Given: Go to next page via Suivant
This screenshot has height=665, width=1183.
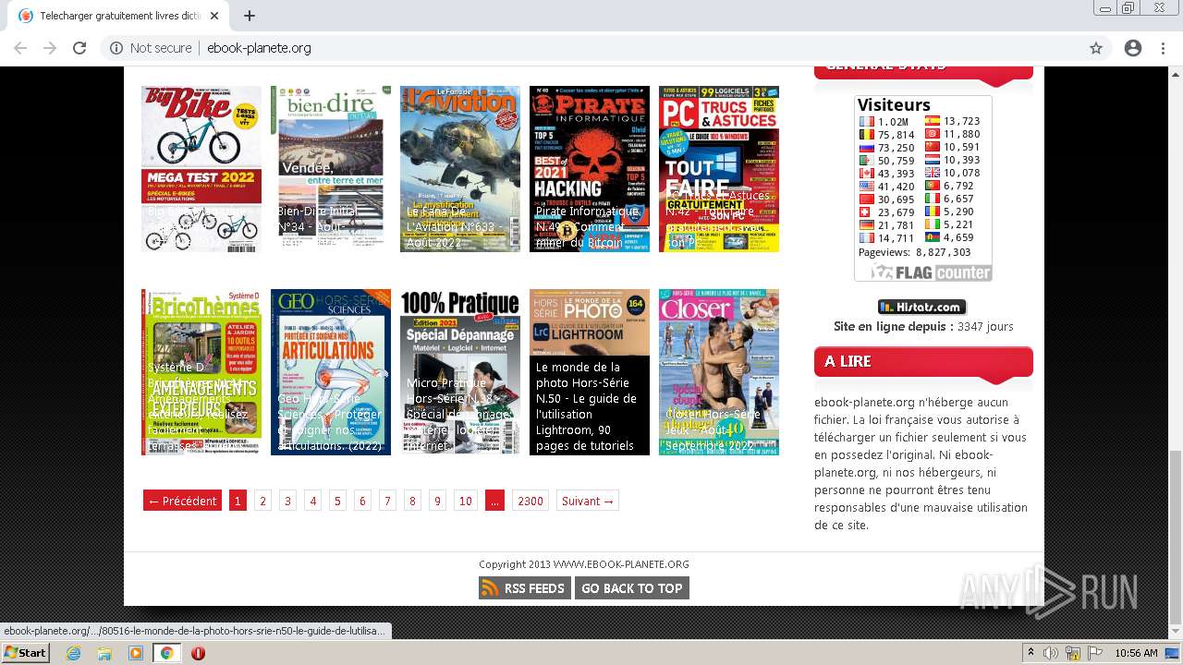Looking at the screenshot, I should point(587,501).
